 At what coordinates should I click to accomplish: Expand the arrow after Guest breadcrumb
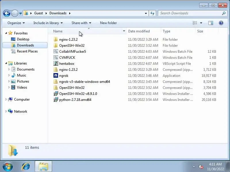pyautogui.click(x=46, y=13)
